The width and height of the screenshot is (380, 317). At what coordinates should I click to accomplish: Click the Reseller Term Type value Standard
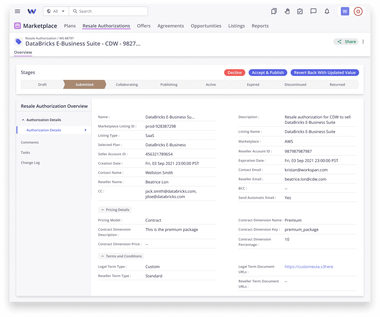point(154,276)
